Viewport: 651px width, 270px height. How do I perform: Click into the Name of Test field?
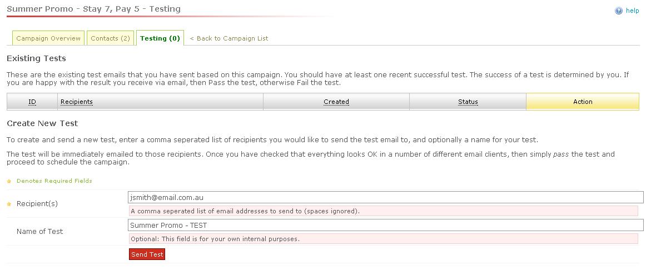385,225
